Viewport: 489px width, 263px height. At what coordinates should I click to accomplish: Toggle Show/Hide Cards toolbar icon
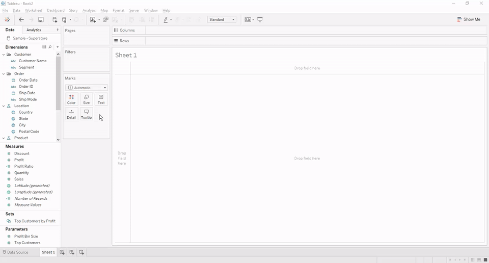tap(248, 20)
